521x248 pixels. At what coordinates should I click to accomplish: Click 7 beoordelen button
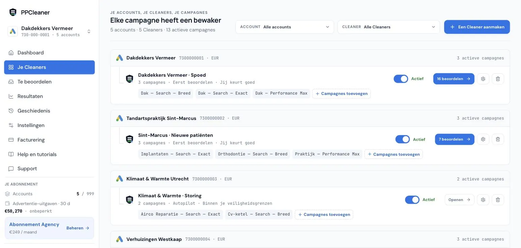tap(455, 139)
